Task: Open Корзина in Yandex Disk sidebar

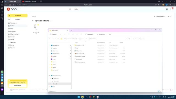Action: click(13, 48)
